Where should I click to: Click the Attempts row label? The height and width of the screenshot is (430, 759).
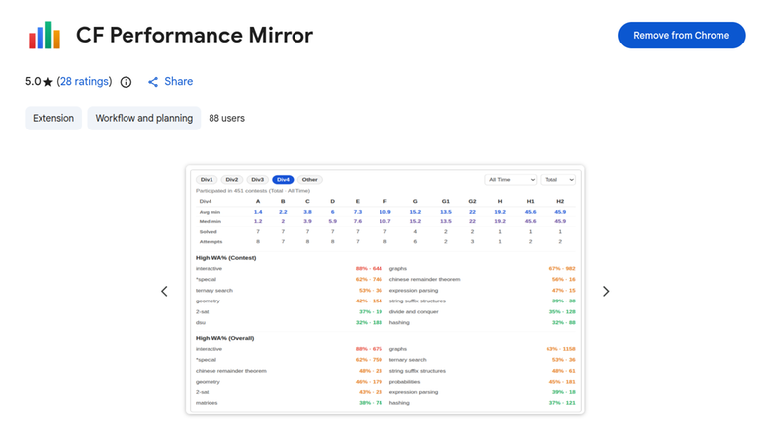211,241
